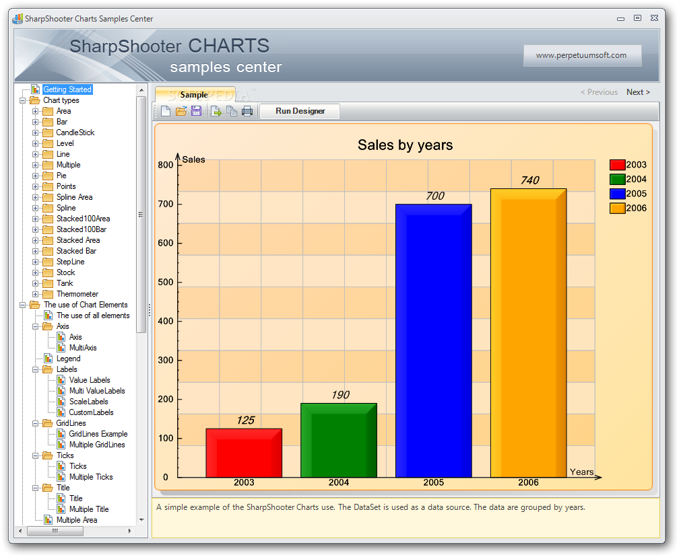The width and height of the screenshot is (679, 557).
Task: Collapse the Ticks tree node
Action: tap(36, 455)
